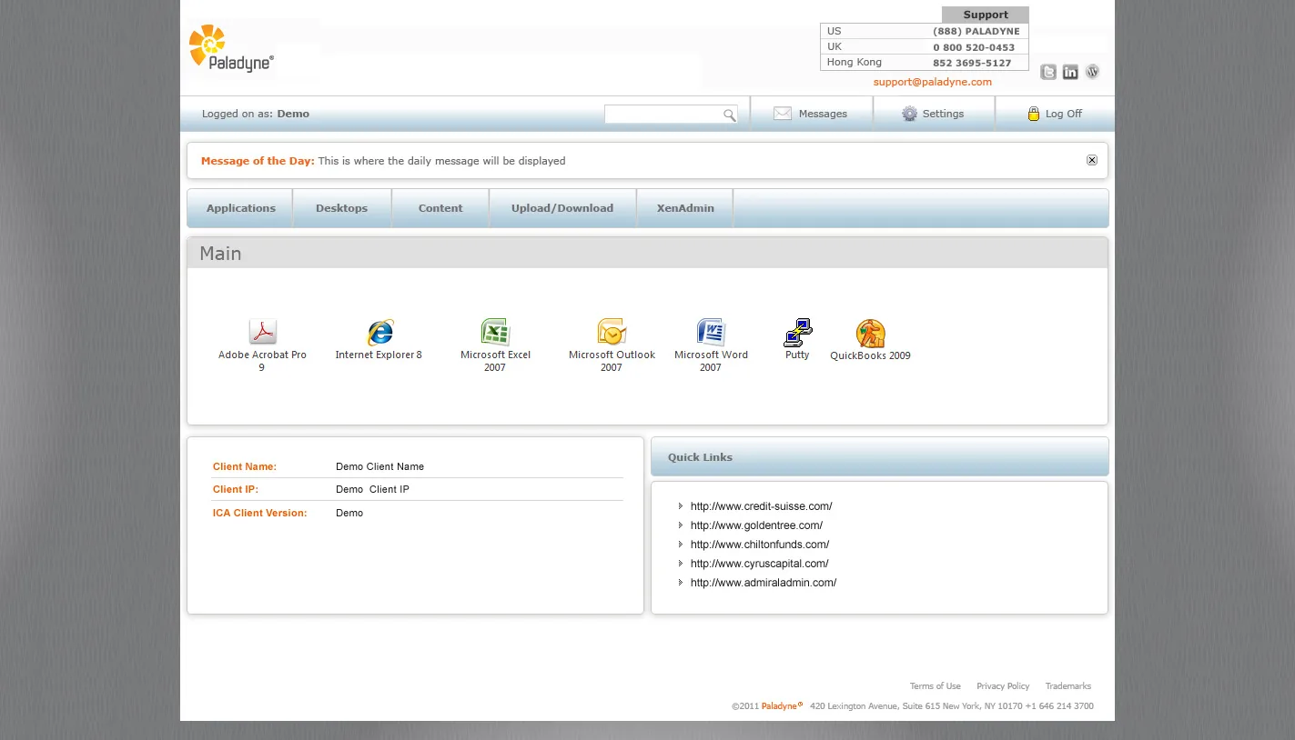Image resolution: width=1295 pixels, height=740 pixels.
Task: Click the Quick Links panel header
Action: click(x=880, y=456)
